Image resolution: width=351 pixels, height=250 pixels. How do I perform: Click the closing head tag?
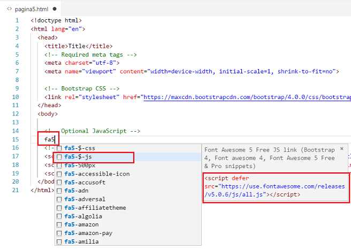(x=49, y=105)
